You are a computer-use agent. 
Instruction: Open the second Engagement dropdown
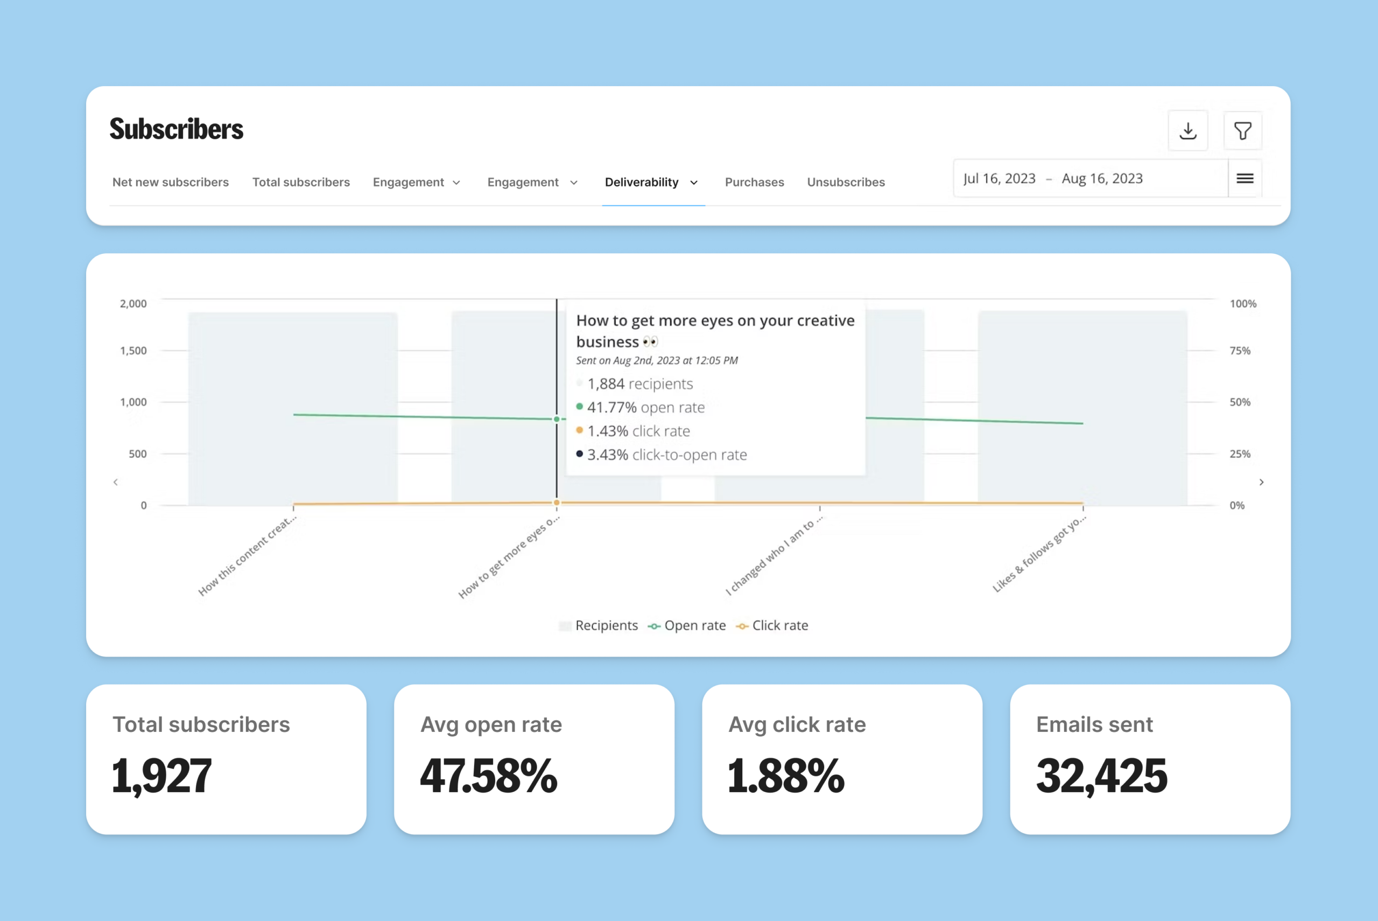point(531,182)
